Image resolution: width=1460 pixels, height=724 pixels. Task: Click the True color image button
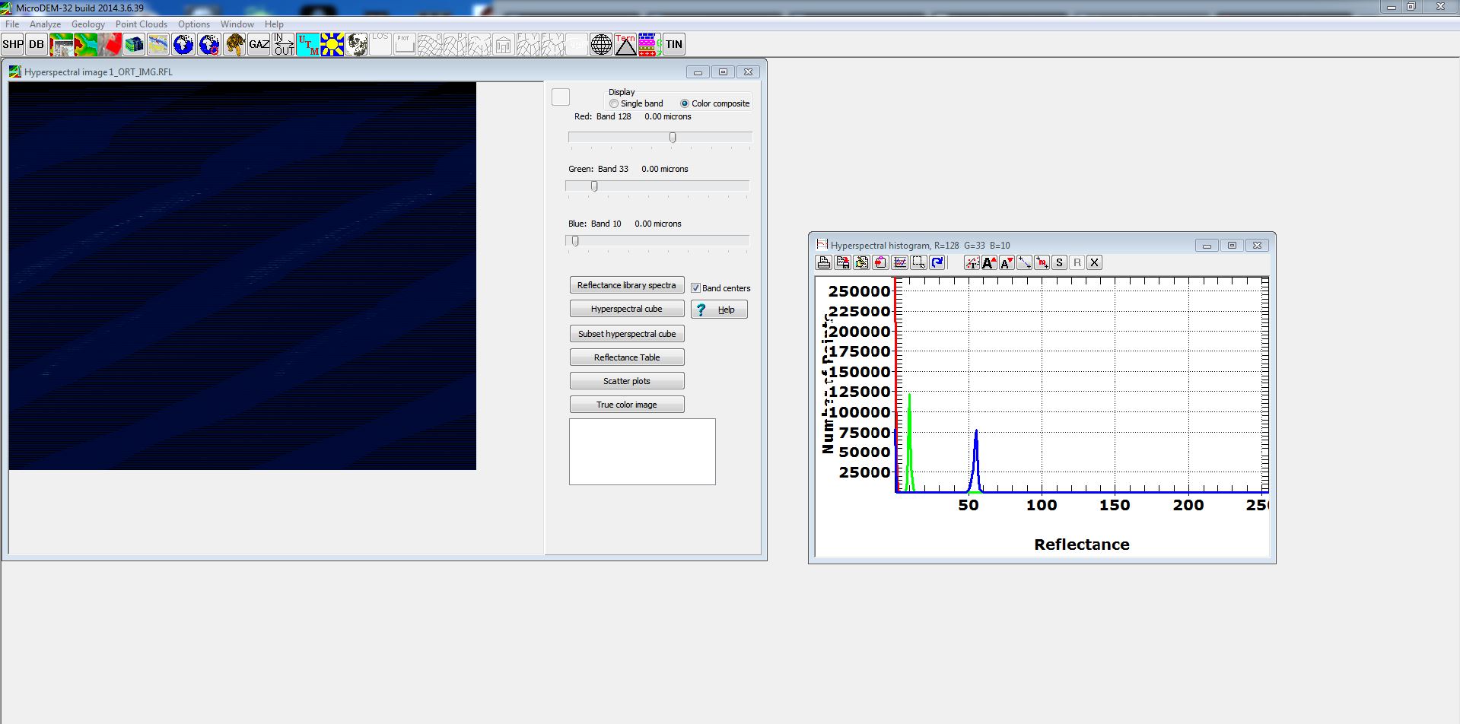(x=626, y=405)
